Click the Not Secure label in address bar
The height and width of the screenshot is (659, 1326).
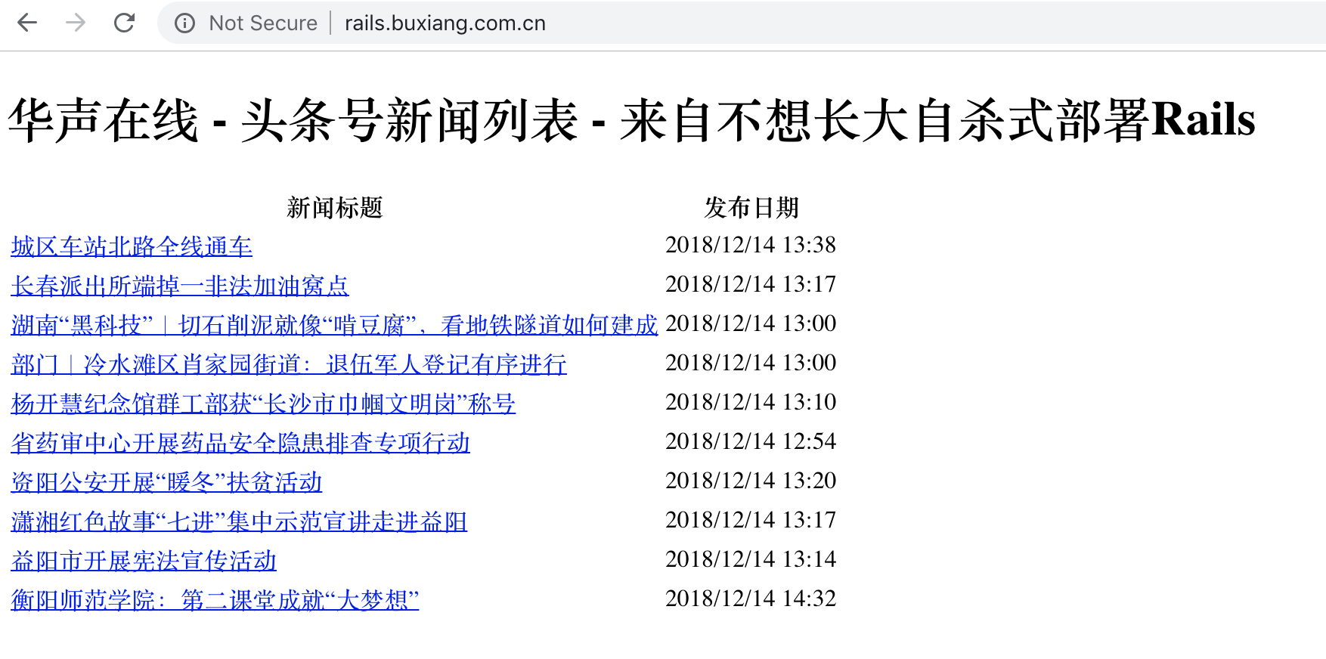pyautogui.click(x=263, y=23)
